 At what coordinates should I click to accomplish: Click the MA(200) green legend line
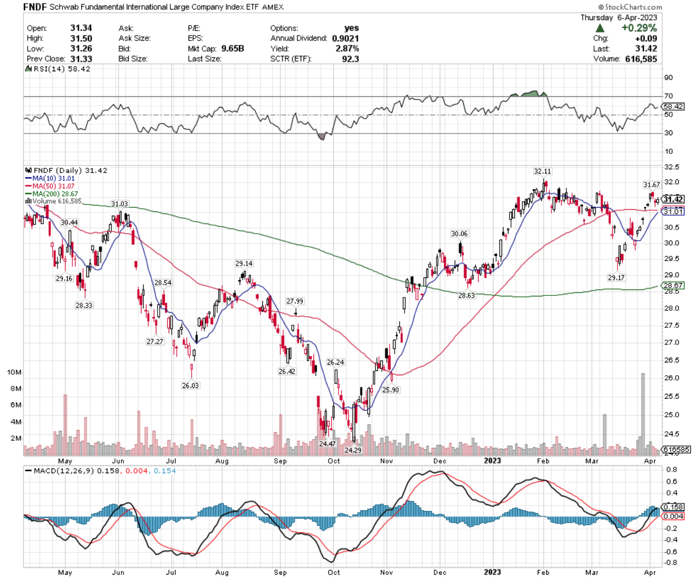pos(28,194)
